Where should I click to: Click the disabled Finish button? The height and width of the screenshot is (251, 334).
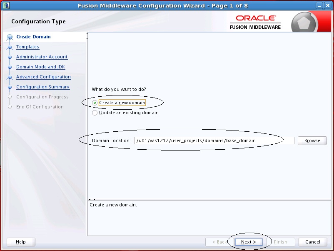[281, 242]
